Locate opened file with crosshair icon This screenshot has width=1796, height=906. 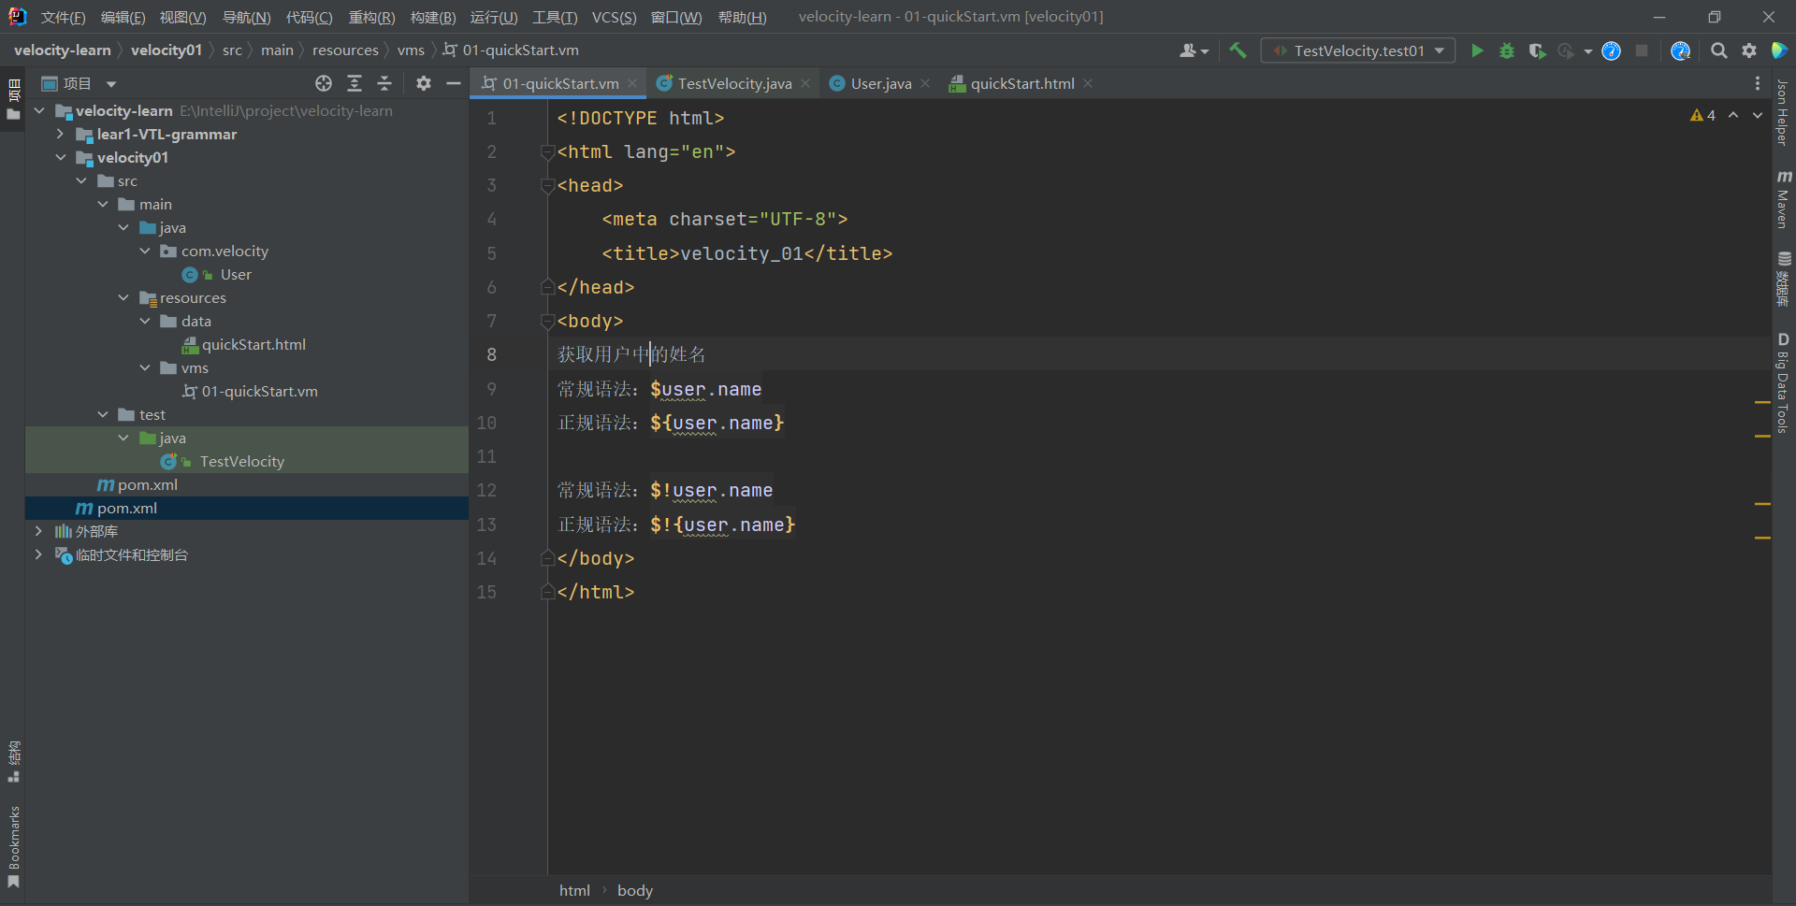[324, 83]
